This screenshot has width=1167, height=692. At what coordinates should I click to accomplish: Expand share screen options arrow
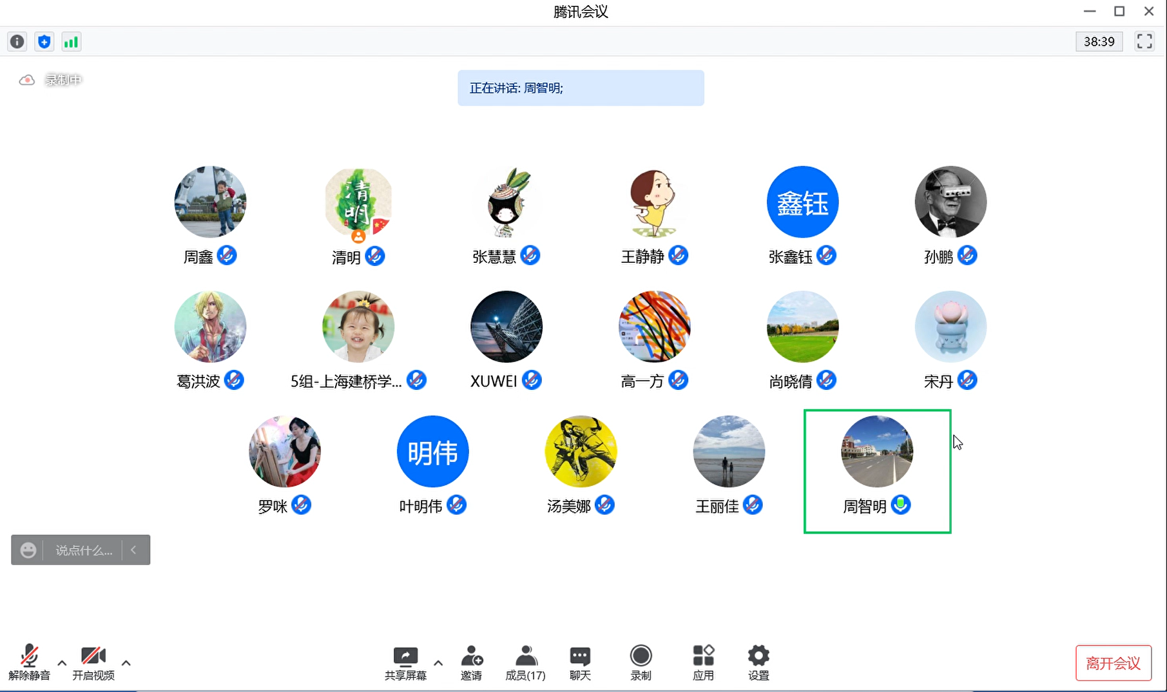coord(438,662)
